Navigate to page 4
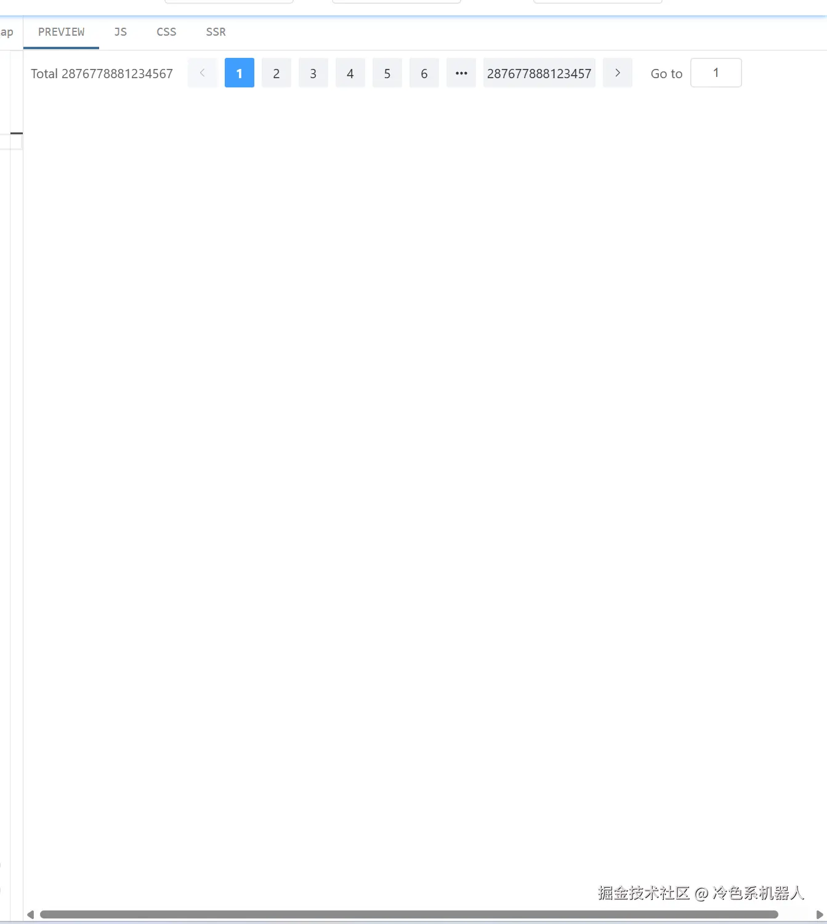Image resolution: width=827 pixels, height=924 pixels. click(350, 73)
